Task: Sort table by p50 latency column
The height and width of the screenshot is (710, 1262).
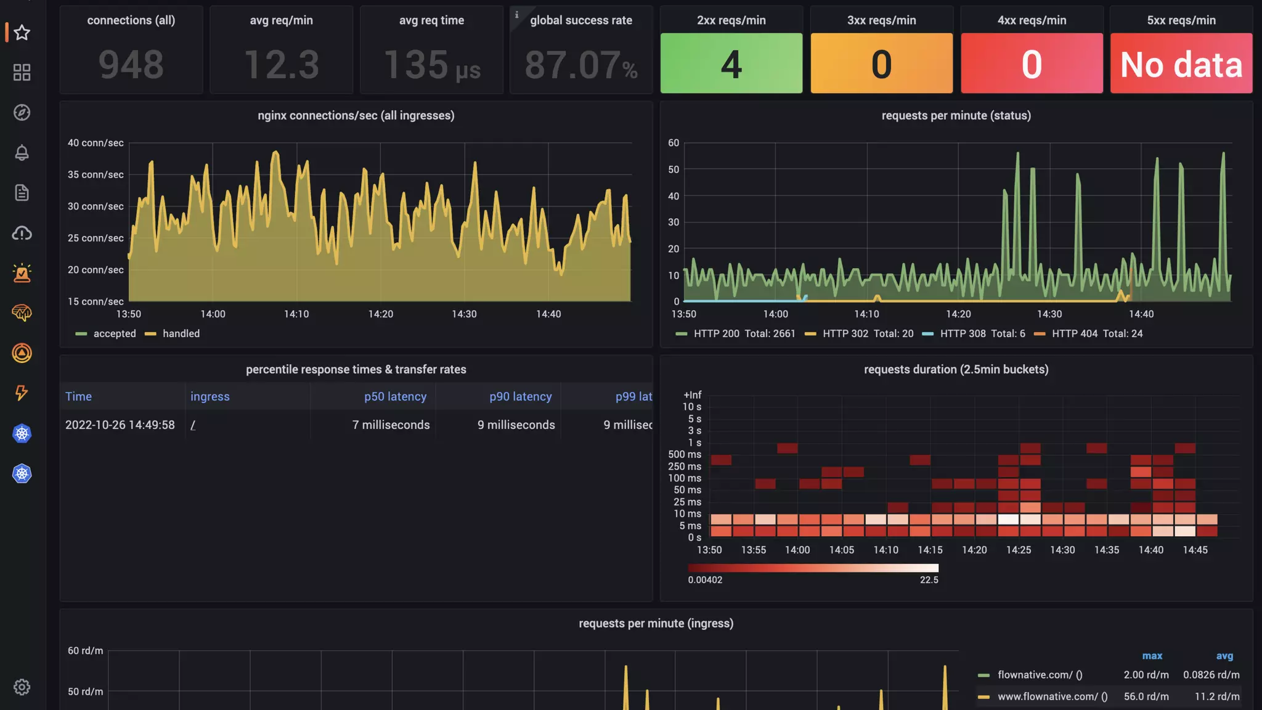Action: pos(395,396)
